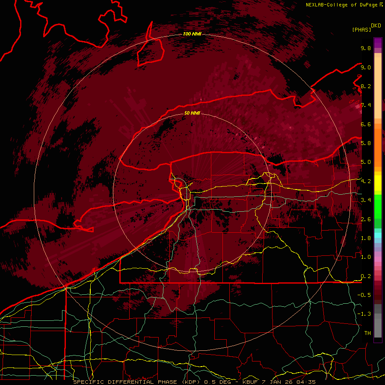Click the -1.3 legend value
Screen dimensions: 385x385
[364, 314]
